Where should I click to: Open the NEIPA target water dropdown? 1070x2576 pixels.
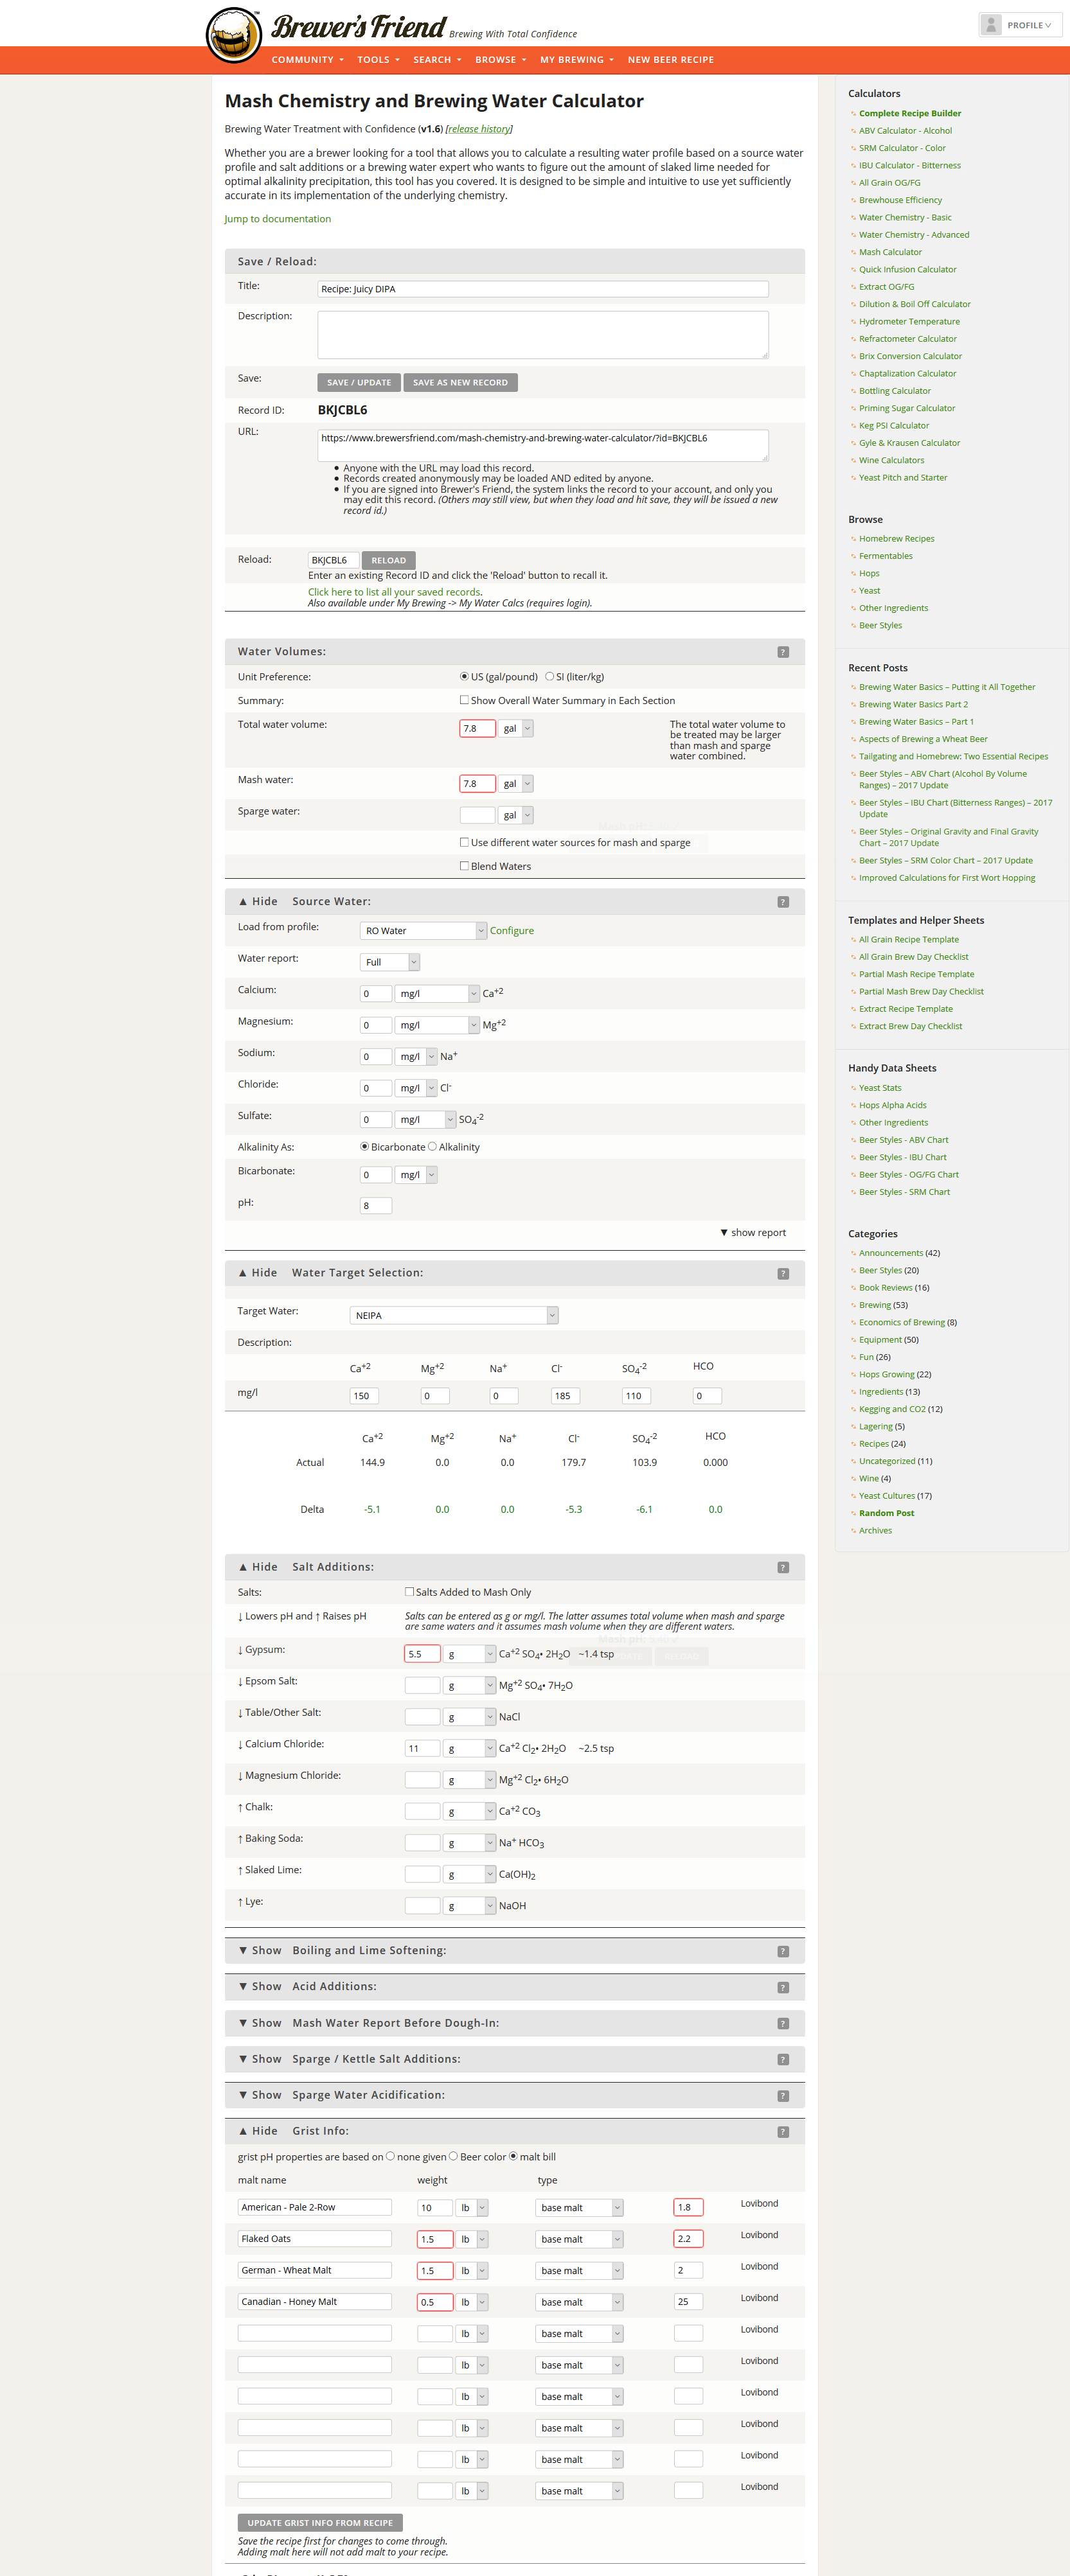454,1315
